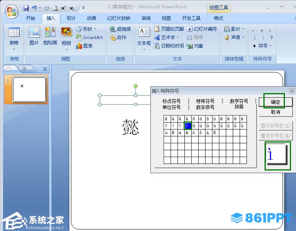Select the Pinyin tab in dialog
This screenshot has width=296, height=231.
click(239, 107)
